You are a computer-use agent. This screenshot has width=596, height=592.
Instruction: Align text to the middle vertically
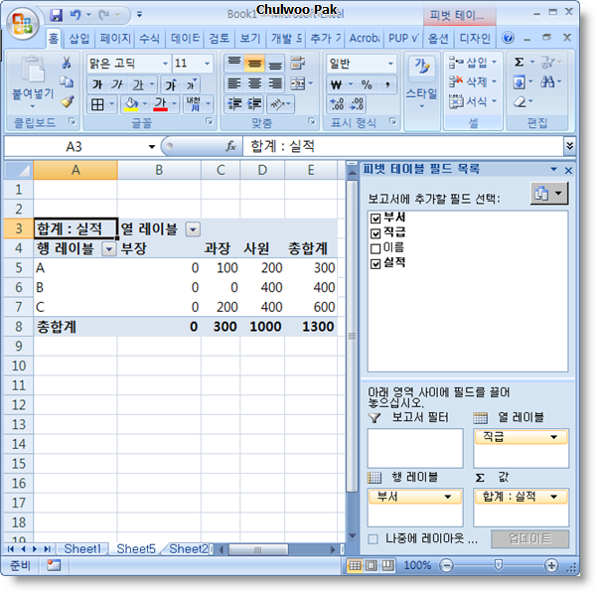[254, 63]
